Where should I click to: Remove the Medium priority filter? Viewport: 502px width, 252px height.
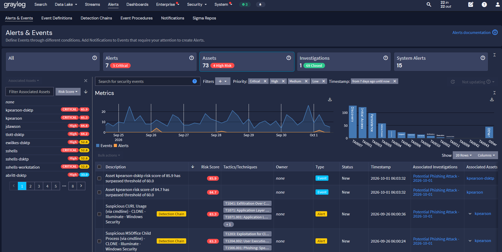[306, 81]
